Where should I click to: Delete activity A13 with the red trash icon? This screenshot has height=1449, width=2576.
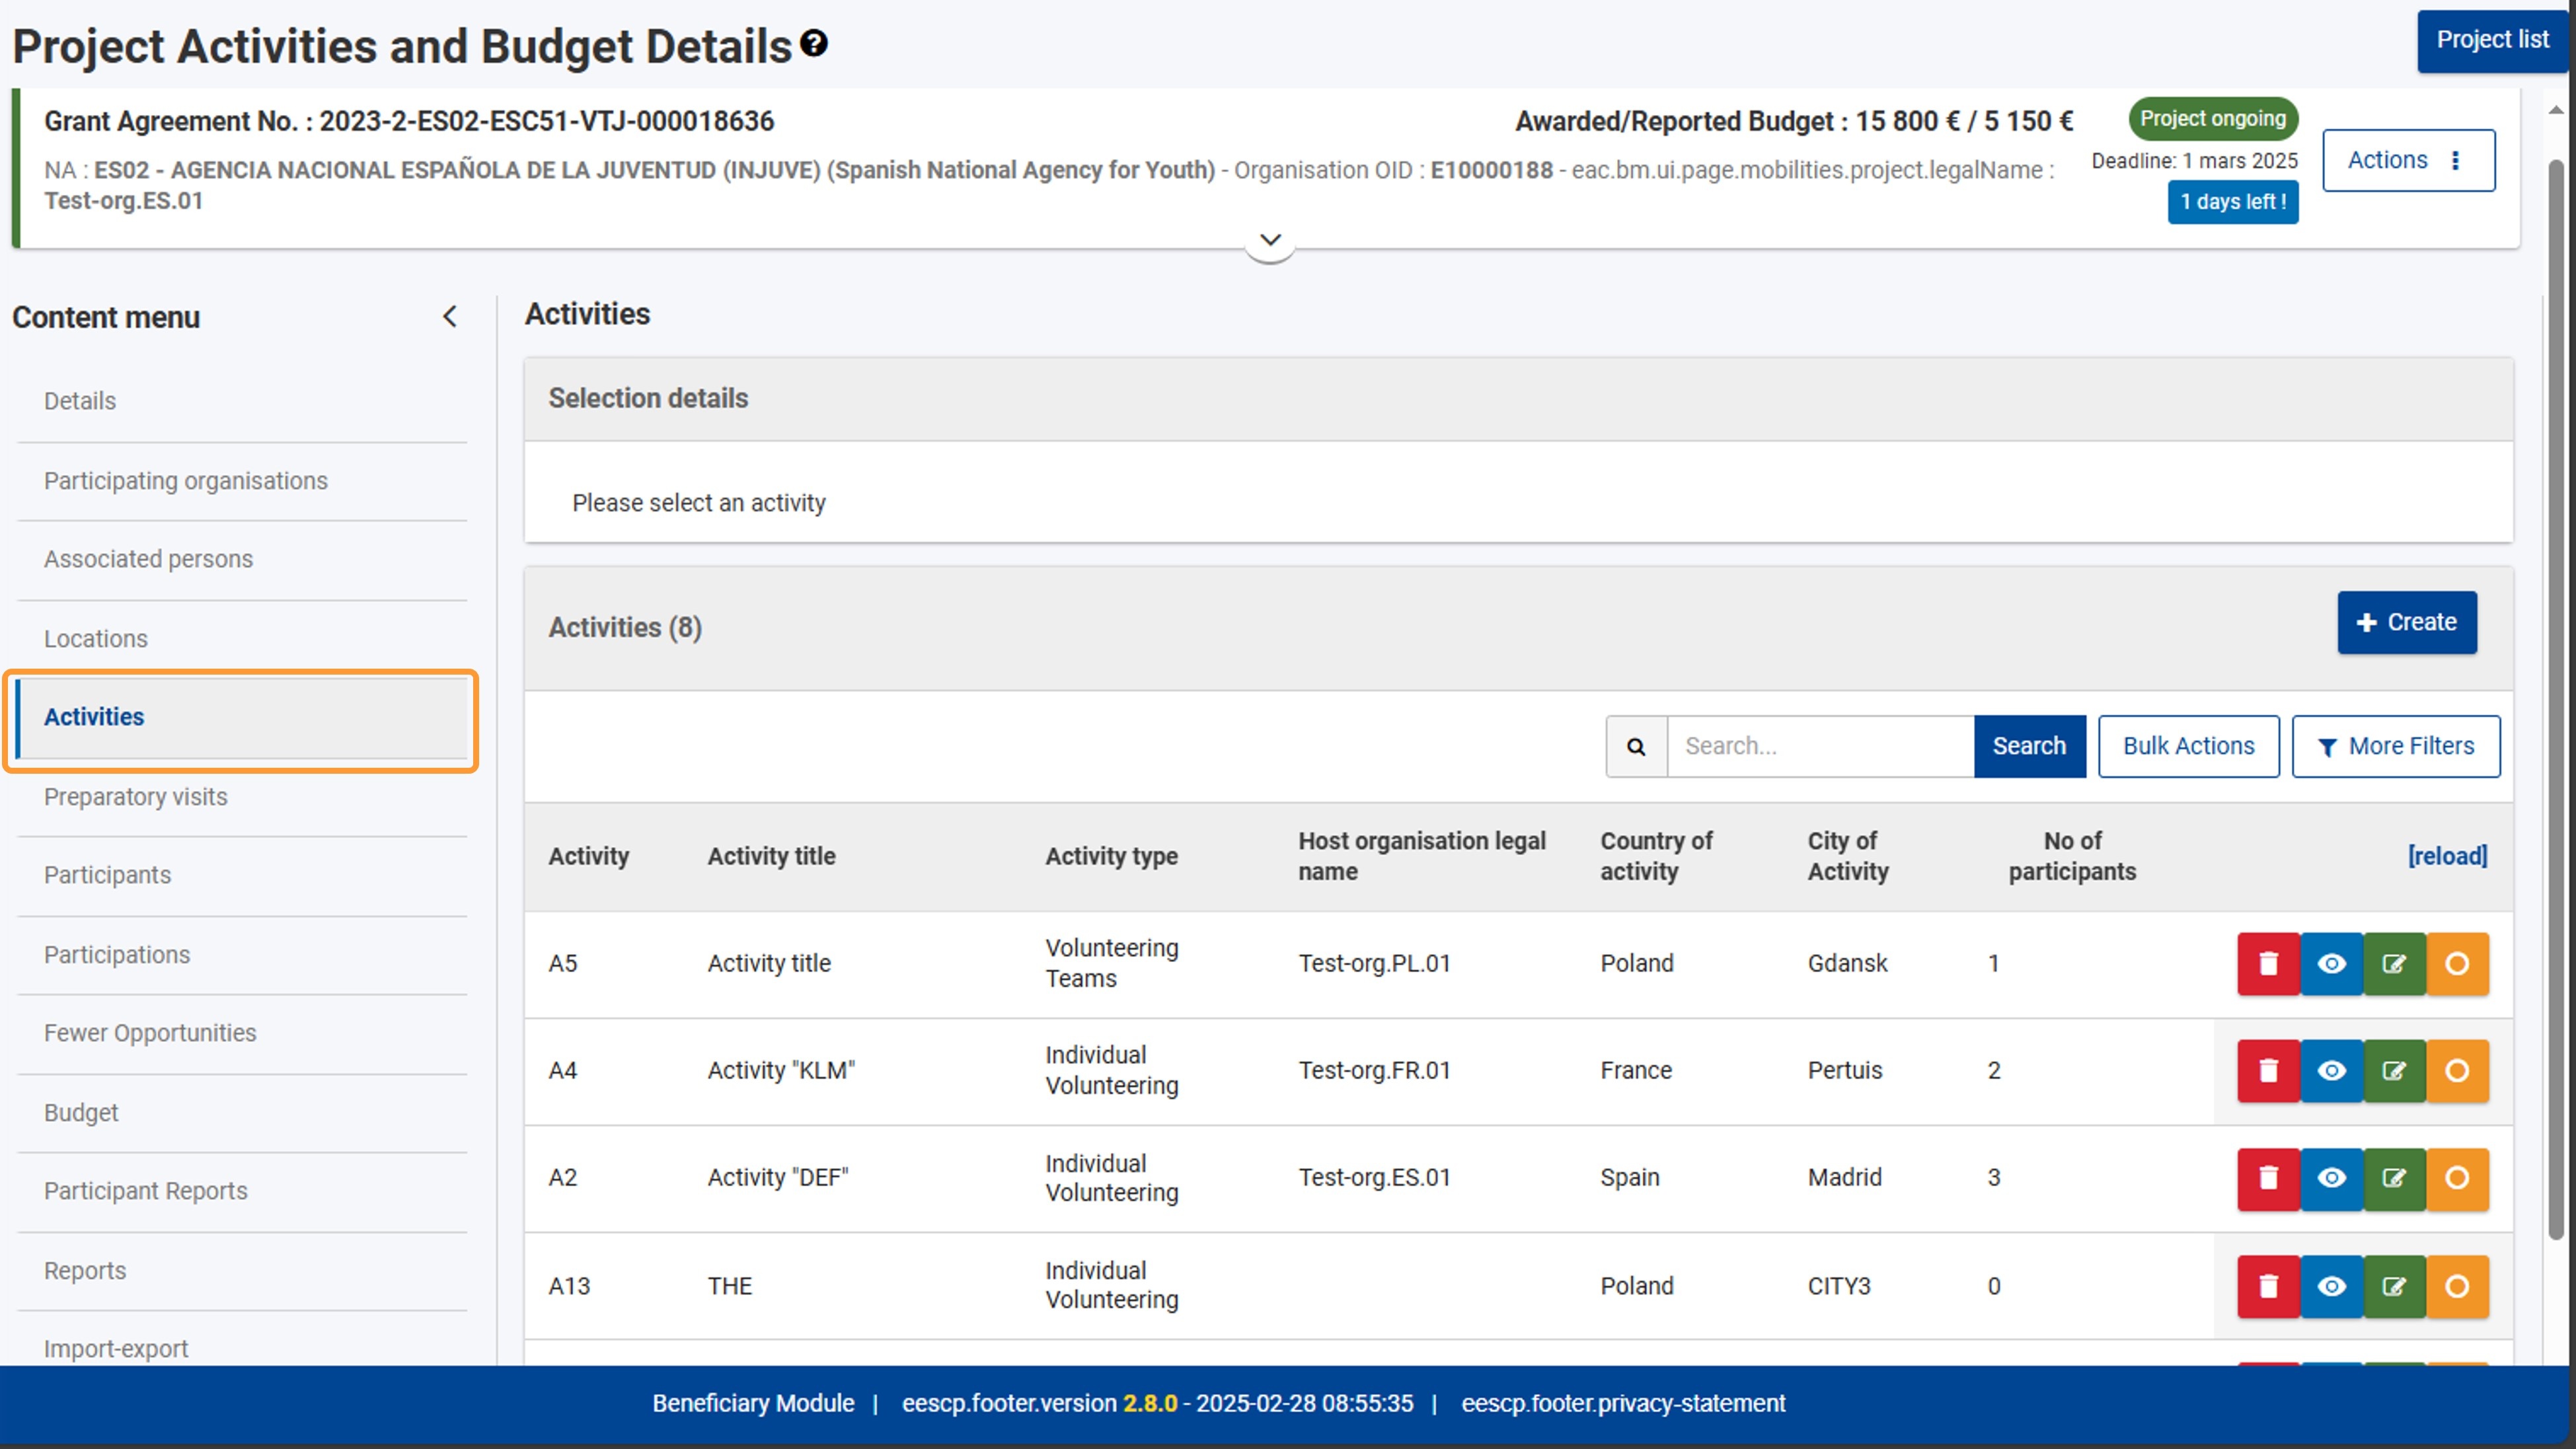click(x=2268, y=1286)
